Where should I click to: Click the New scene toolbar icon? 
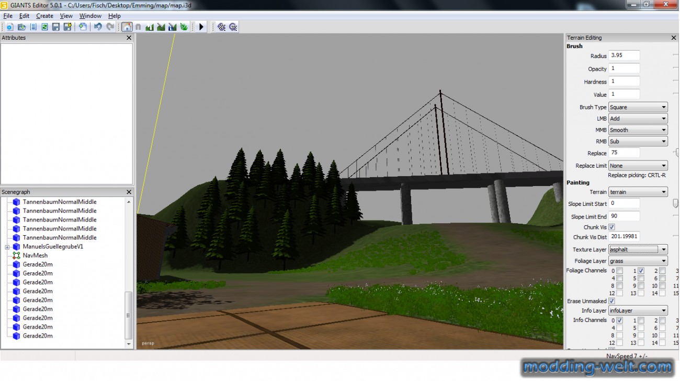(x=9, y=27)
